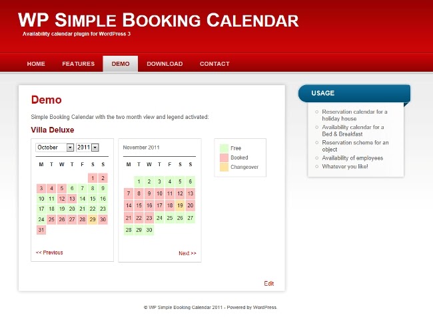Select November 30 in the calendar

click(149, 230)
